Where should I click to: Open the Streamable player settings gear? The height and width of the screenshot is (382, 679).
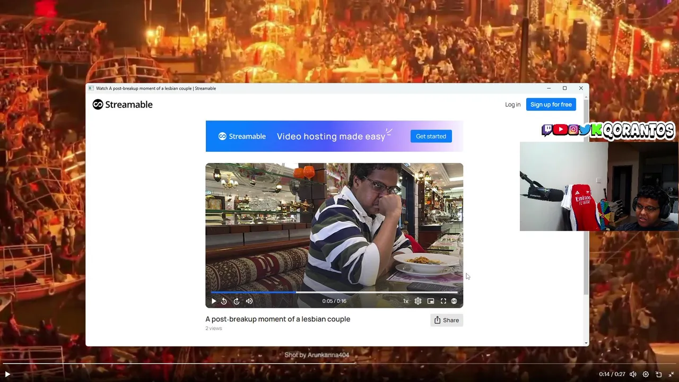coord(418,301)
